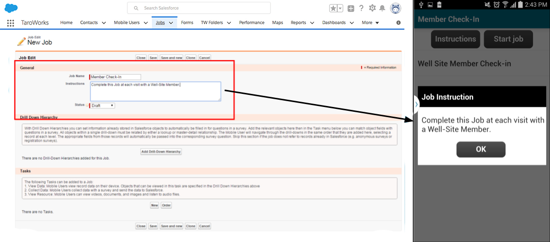Click the global actions plus icon

point(351,8)
